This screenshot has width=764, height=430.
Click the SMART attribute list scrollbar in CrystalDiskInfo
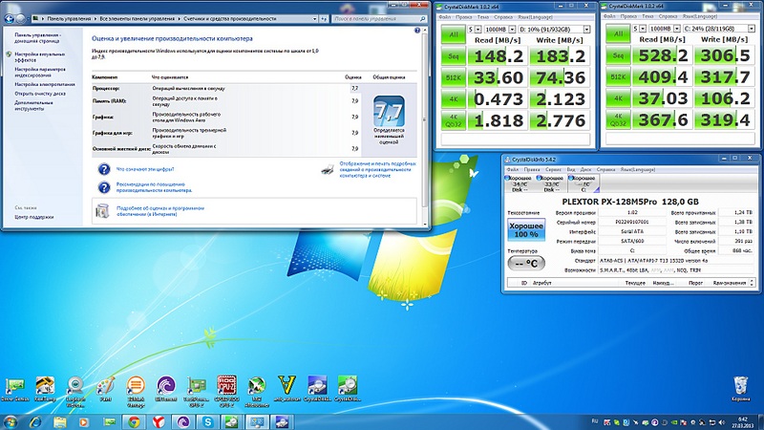tap(752, 283)
